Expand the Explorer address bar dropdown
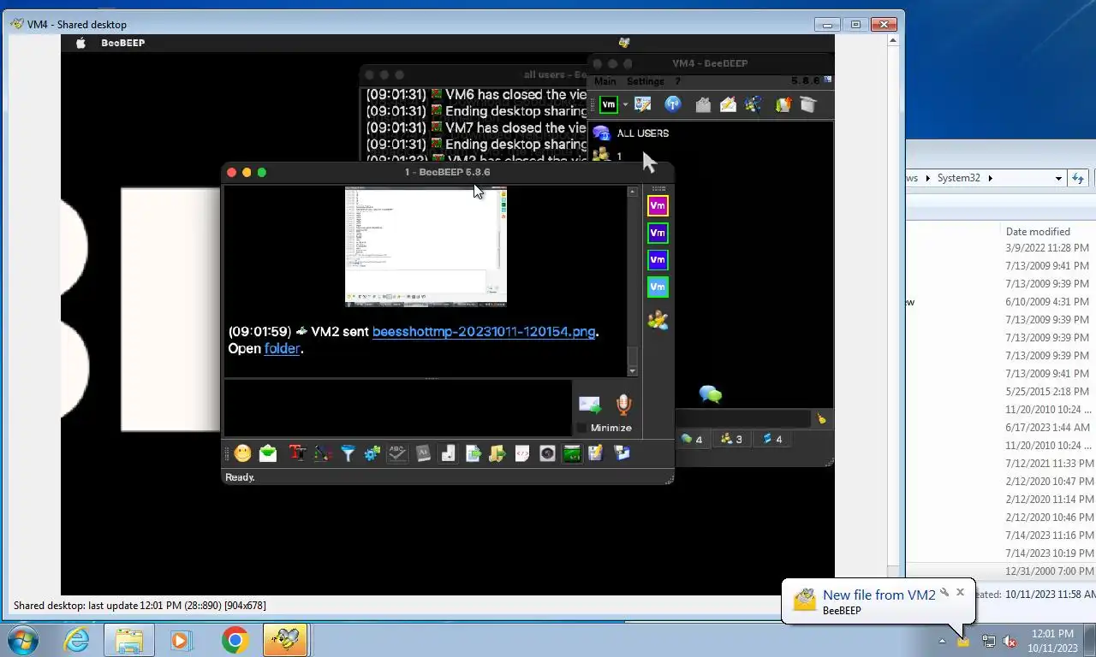1096x657 pixels. pyautogui.click(x=1058, y=178)
